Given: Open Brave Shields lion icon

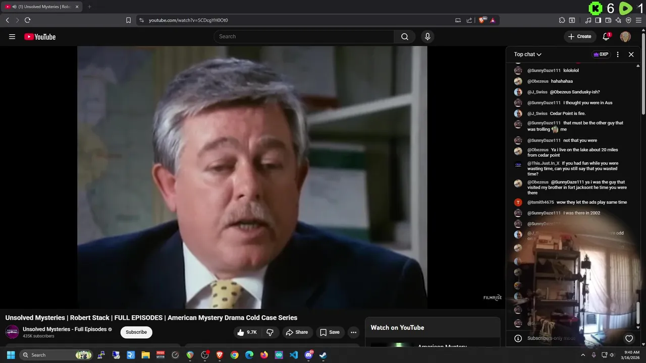Looking at the screenshot, I should point(482,20).
